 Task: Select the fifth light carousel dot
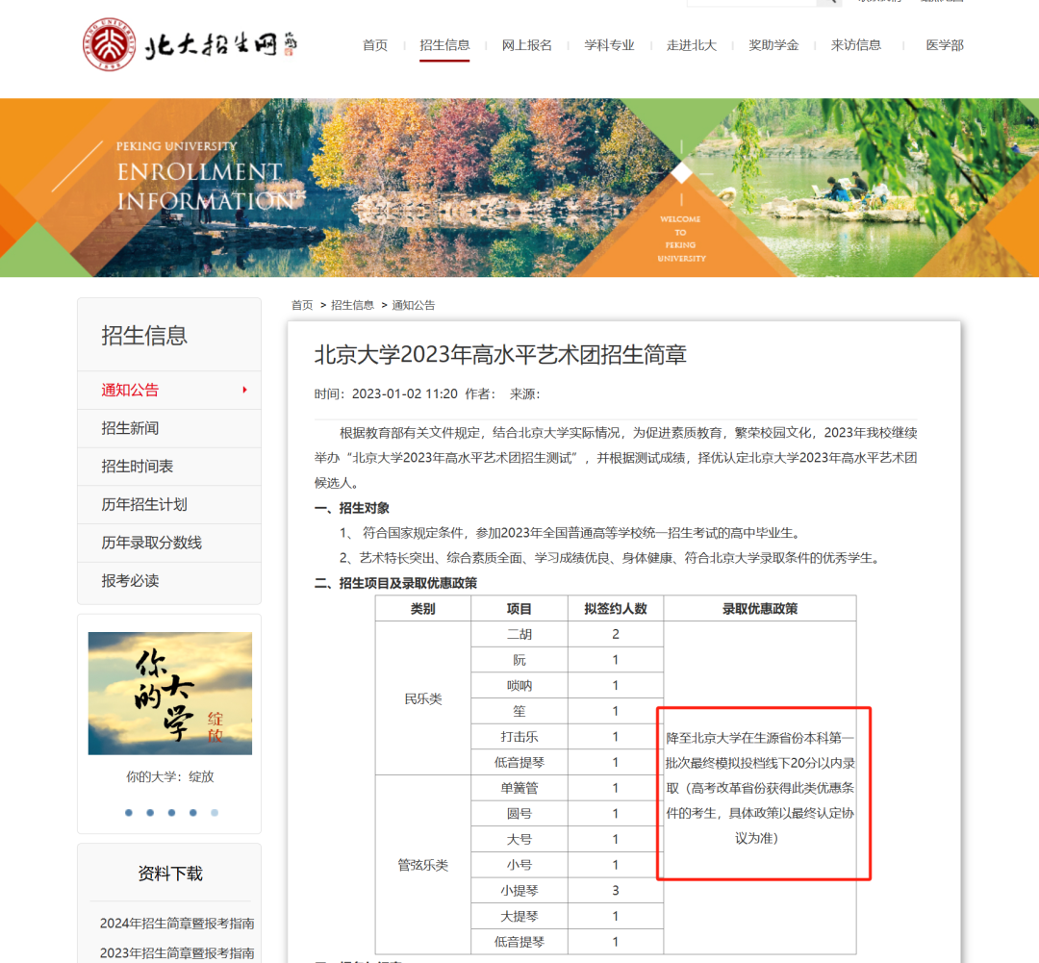215,813
